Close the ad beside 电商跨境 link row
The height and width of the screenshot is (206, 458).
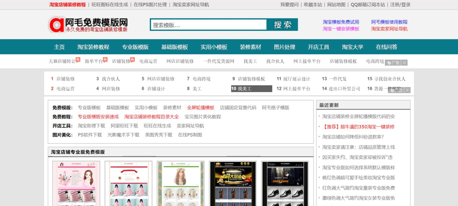click(404, 63)
